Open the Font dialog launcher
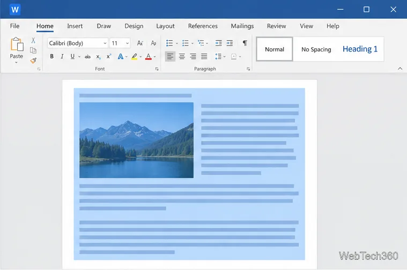This screenshot has height=270, width=407. pos(157,69)
